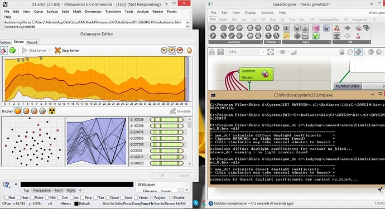
Task: Click the radiation symbol display icon
Action: tap(52, 111)
